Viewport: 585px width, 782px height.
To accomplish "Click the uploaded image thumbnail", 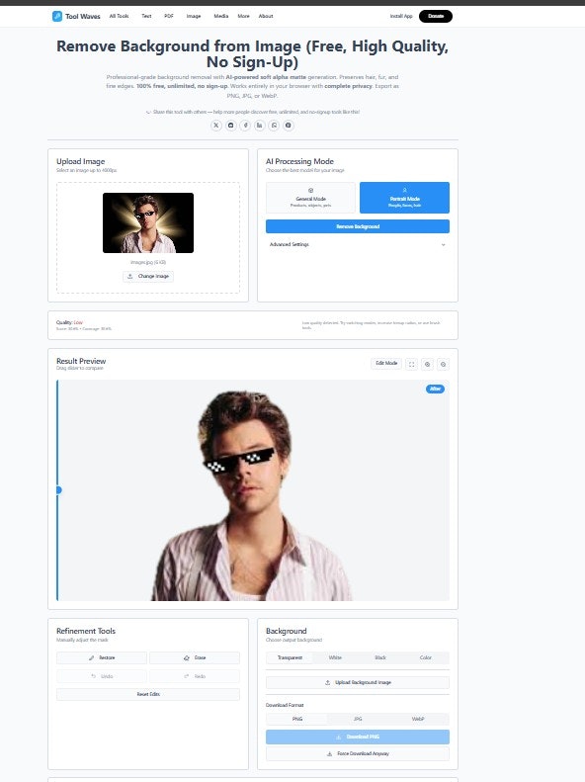I will (148, 222).
